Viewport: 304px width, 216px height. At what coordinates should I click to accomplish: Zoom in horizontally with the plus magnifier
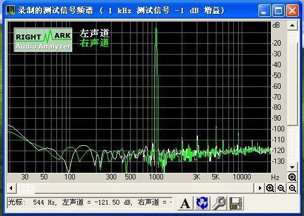coord(270,188)
